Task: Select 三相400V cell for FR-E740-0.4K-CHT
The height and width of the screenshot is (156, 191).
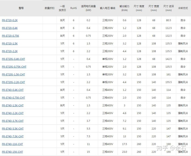Action: point(108,90)
